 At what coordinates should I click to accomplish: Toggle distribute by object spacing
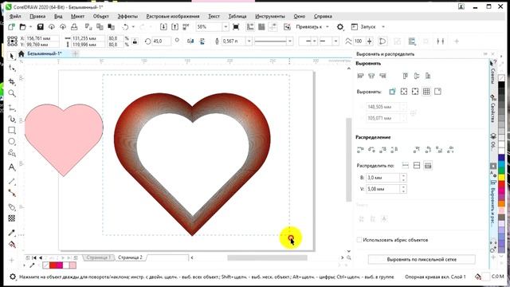[x=428, y=166]
